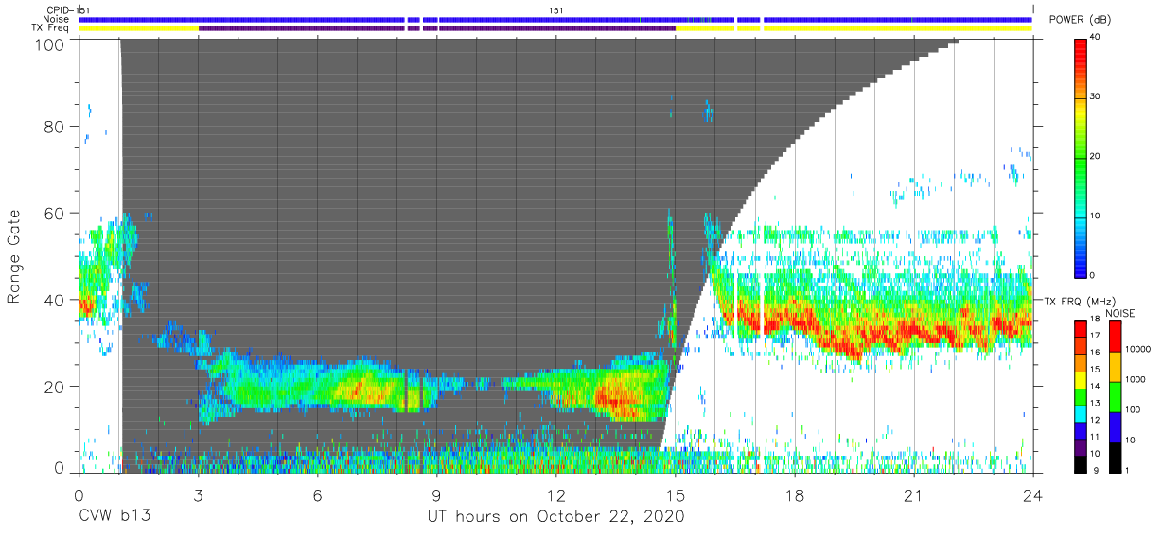Viewport: 1162px width, 536px height.
Task: Click the centered 151 CPID value
Action: pos(556,10)
